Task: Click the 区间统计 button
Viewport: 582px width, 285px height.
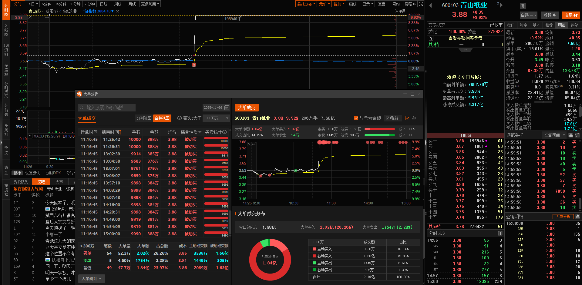Action: [393, 118]
